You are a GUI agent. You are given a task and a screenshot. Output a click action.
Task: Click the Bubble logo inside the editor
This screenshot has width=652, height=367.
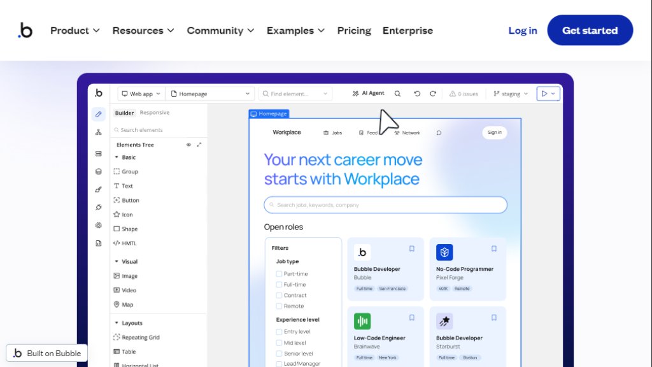[x=99, y=93]
